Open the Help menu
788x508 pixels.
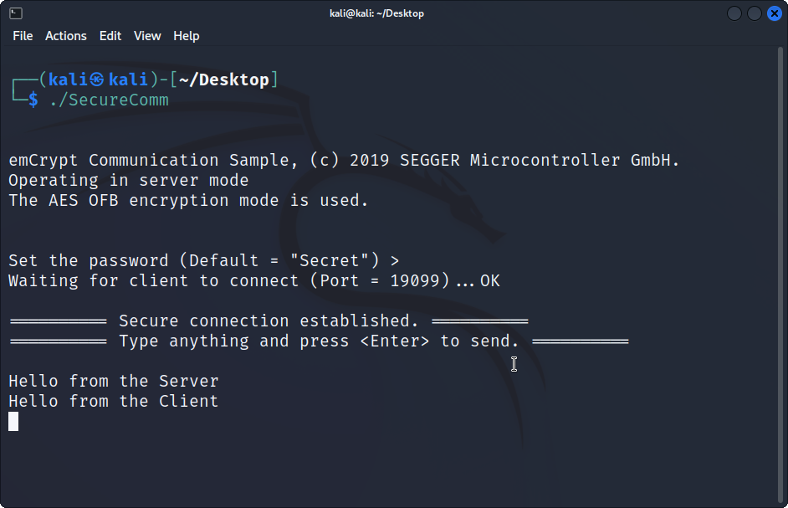[x=187, y=36]
